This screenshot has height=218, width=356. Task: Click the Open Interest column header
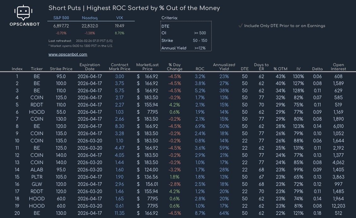[338, 67]
